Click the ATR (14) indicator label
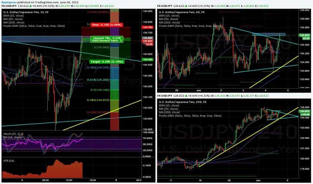This screenshot has height=184, width=313. (x=9, y=161)
